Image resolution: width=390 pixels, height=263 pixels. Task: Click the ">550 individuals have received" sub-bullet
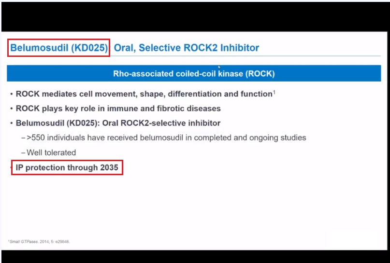tap(166, 138)
